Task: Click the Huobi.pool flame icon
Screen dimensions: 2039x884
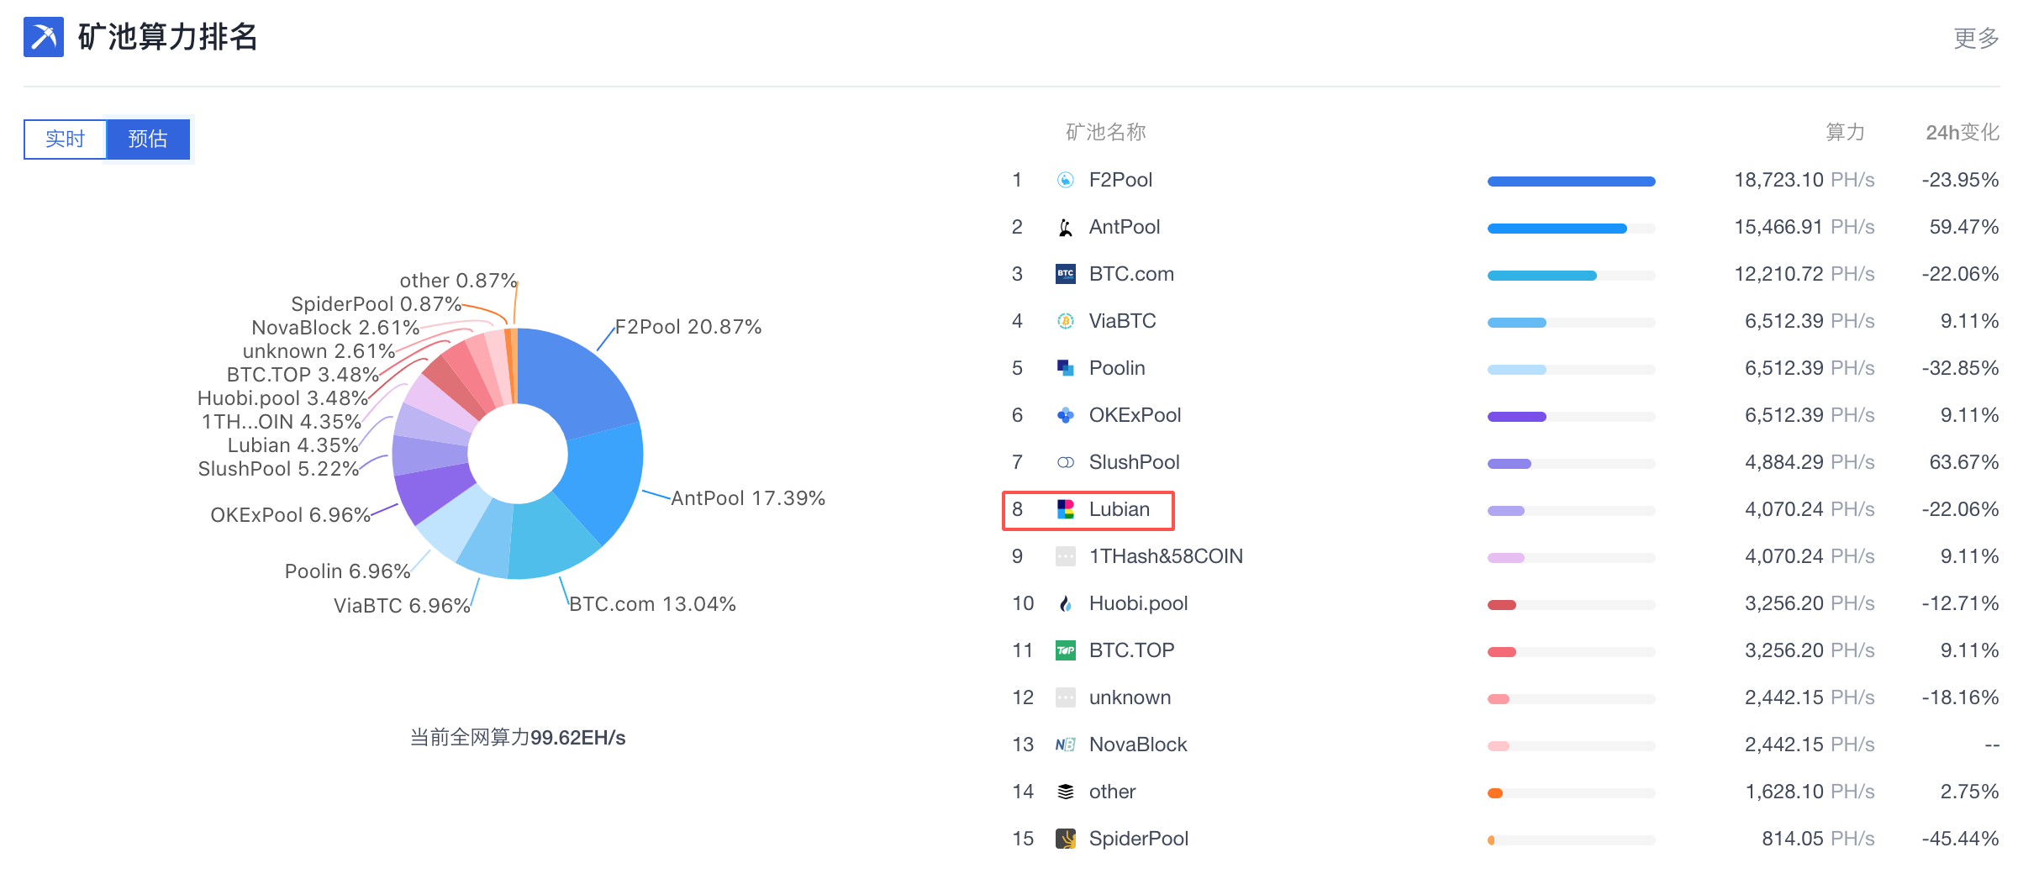Action: (1066, 603)
